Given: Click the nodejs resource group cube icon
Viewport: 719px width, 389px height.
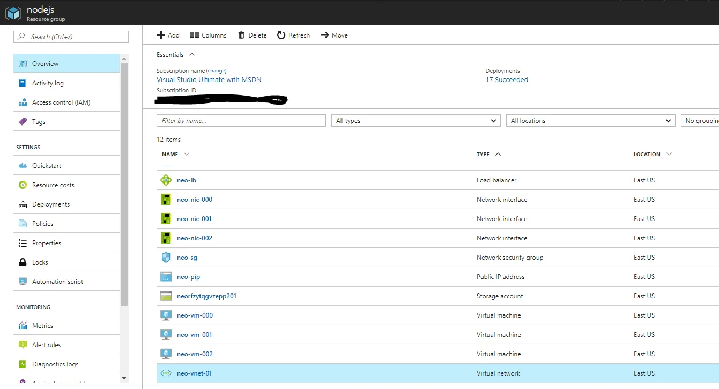Looking at the screenshot, I should point(13,13).
